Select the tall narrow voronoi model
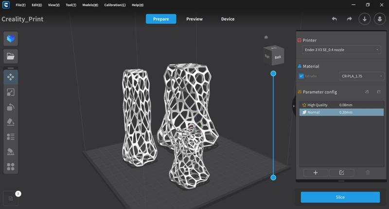Screen dimensions: 389x209 (139, 117)
